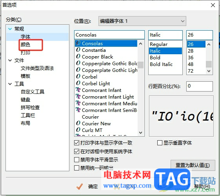Open the 位置 editor font dropdown
The image size is (220, 196).
click(x=142, y=21)
